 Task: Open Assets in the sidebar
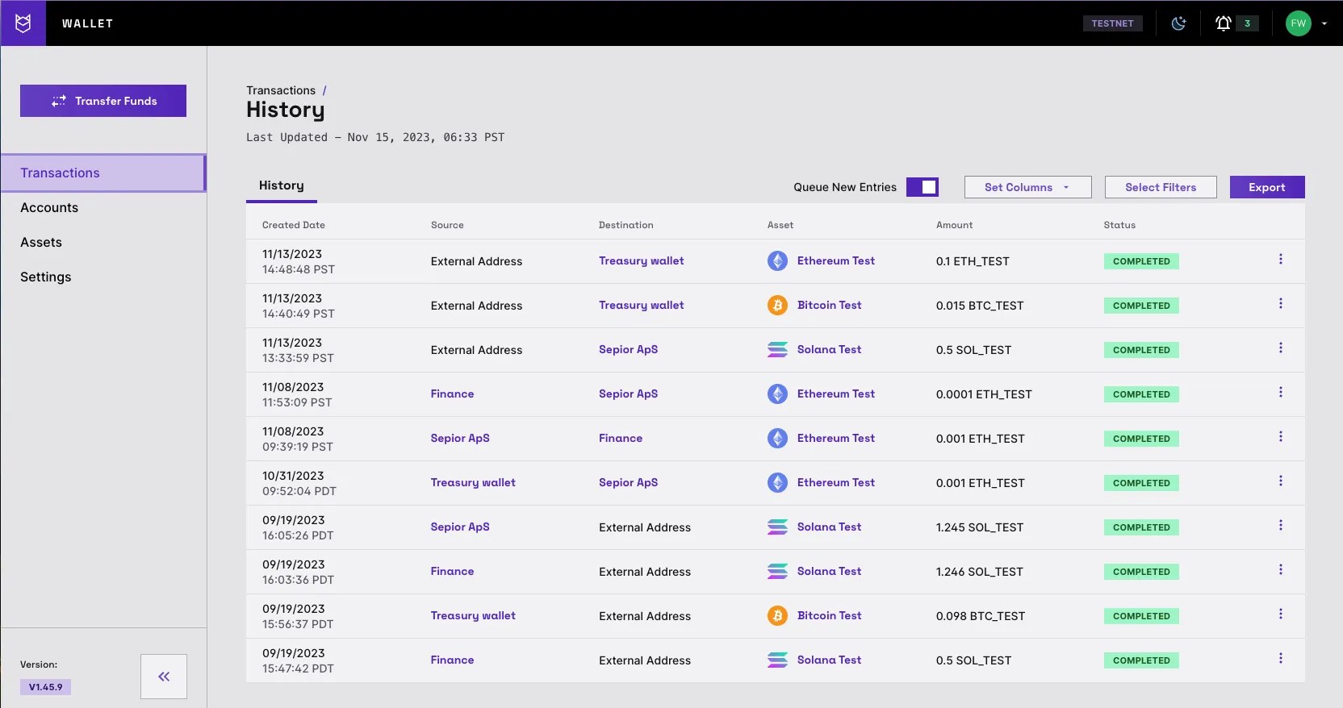[41, 242]
